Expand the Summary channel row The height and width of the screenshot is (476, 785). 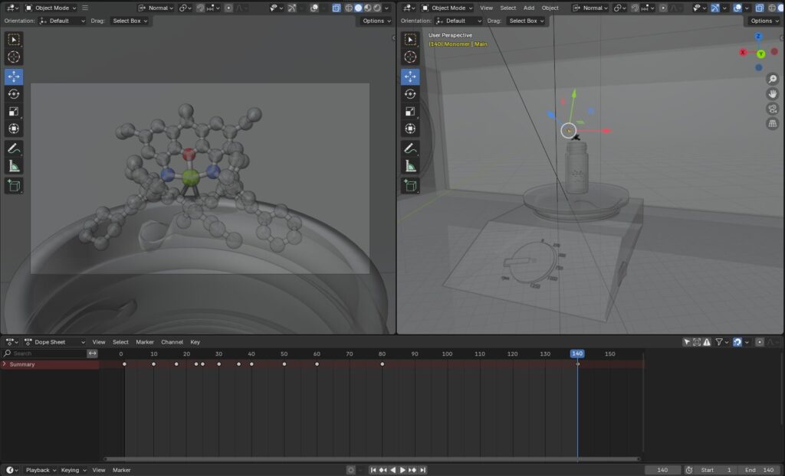5,364
